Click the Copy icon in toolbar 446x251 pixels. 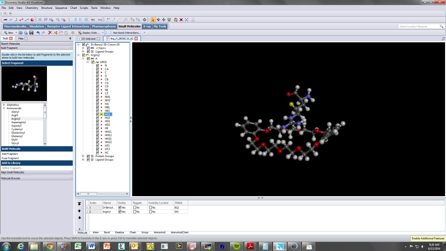coord(61,33)
